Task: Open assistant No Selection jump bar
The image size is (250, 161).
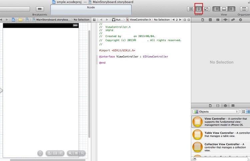Action: [x=162, y=20]
